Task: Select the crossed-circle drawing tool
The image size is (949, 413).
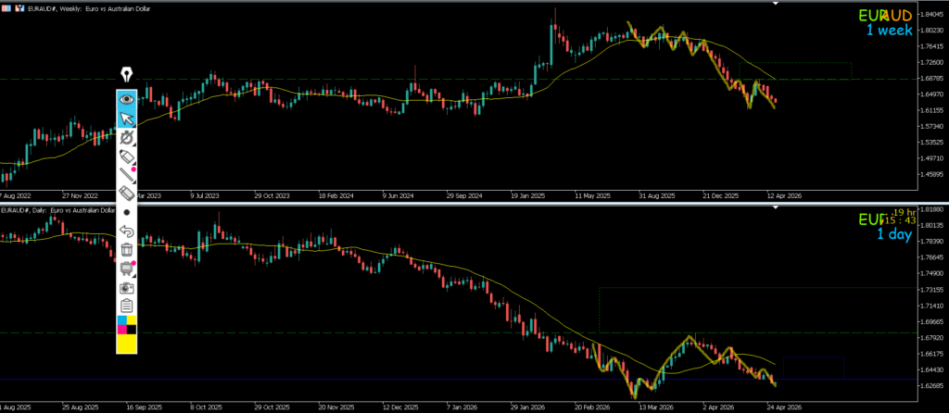Action: click(x=127, y=137)
